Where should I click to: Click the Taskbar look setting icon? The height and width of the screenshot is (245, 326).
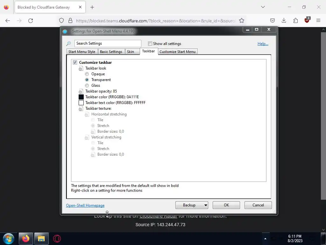[x=81, y=69]
